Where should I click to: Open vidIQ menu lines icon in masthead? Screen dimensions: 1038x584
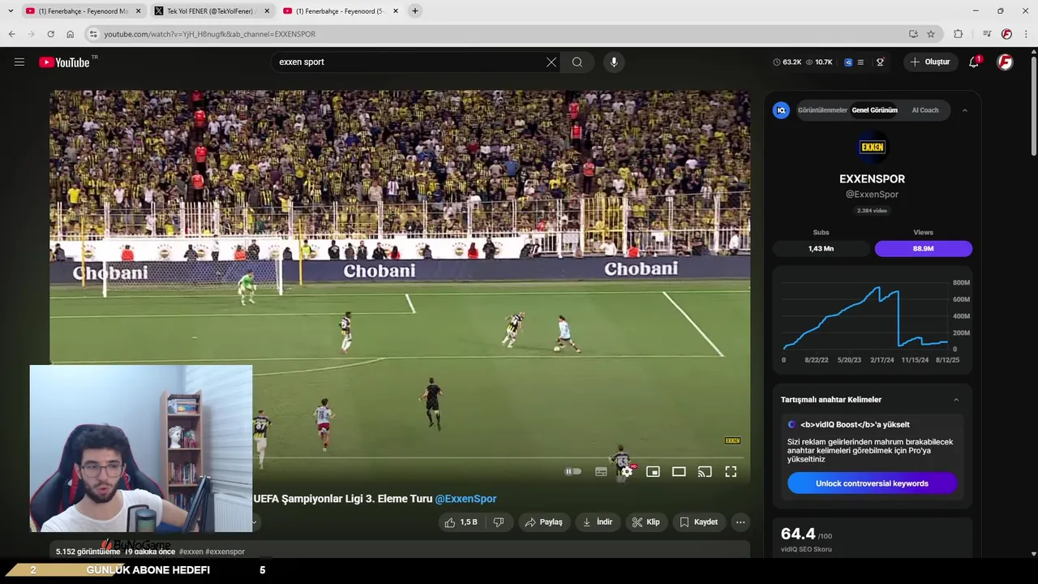860,62
